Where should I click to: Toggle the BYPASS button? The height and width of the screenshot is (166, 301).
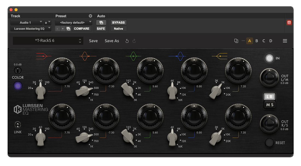click(118, 22)
